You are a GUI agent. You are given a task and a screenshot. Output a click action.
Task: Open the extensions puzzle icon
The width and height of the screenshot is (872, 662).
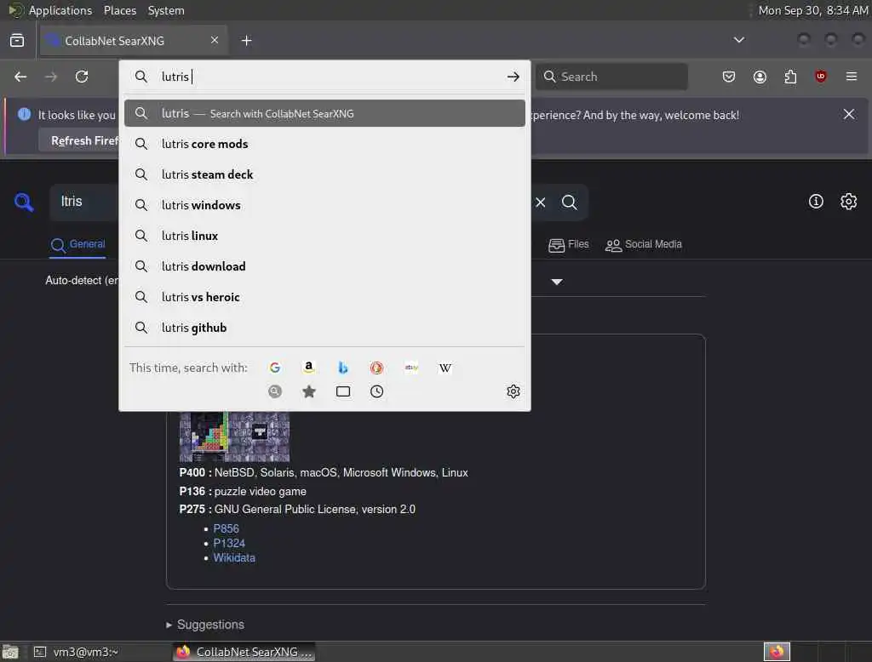pyautogui.click(x=790, y=77)
